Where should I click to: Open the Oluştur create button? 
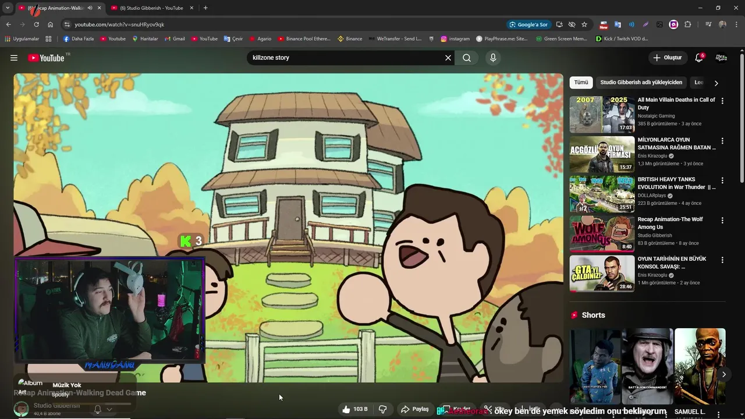(667, 58)
